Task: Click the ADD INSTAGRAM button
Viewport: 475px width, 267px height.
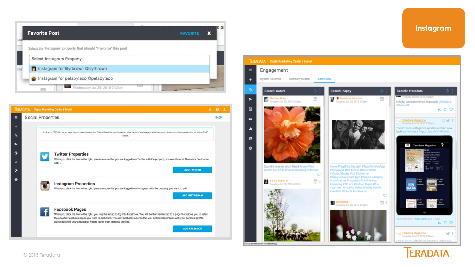Action: [192, 195]
